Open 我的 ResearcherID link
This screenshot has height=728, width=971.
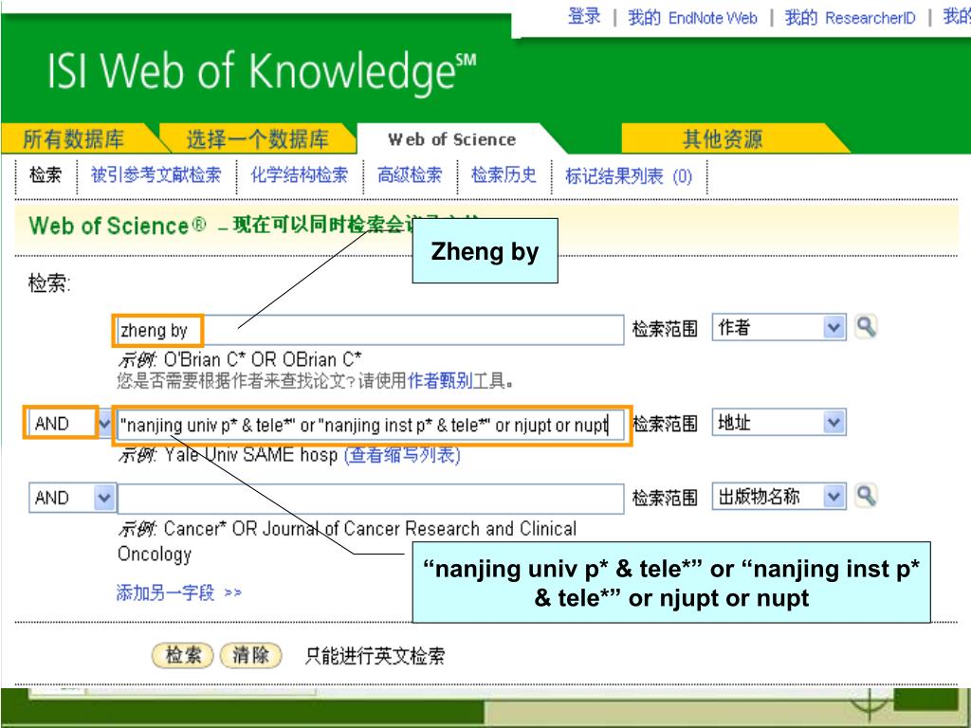(x=850, y=17)
